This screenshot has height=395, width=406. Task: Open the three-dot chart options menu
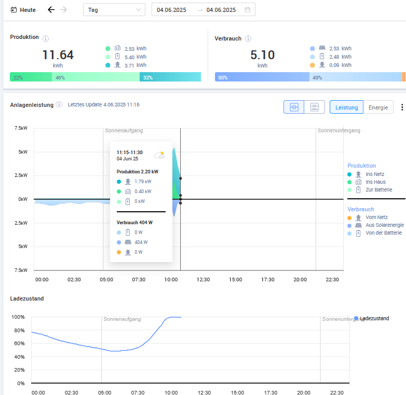402,107
